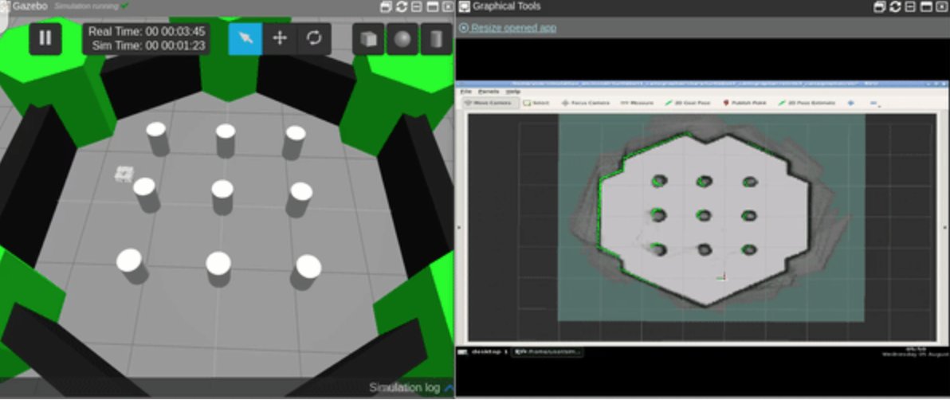Choose the 2D Pose Estimate tool
950x400 pixels.
coord(807,103)
